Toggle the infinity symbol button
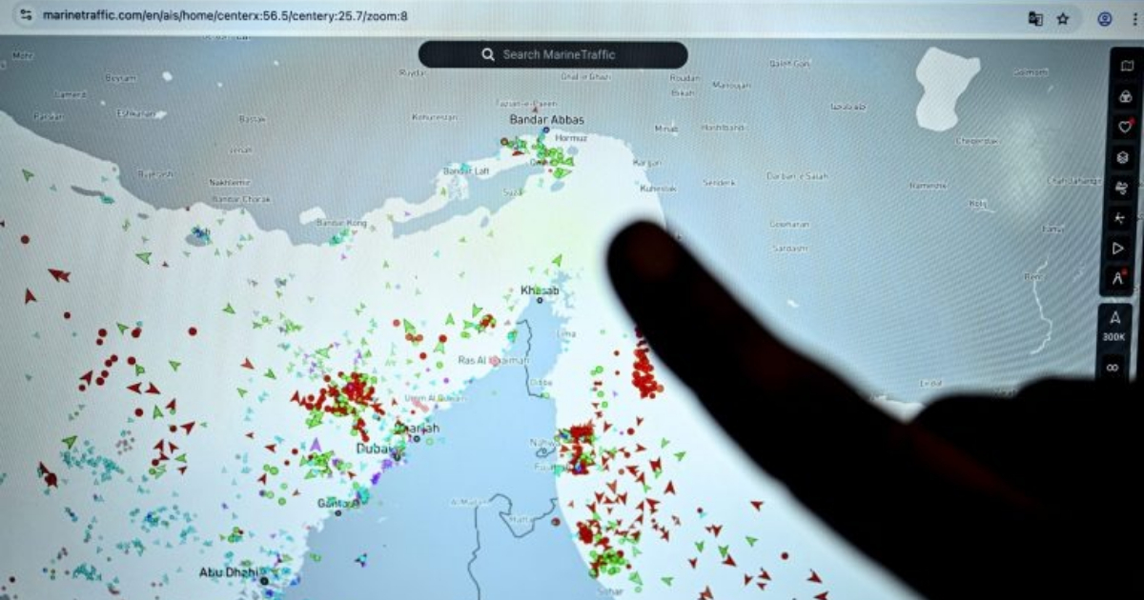Image resolution: width=1144 pixels, height=600 pixels. point(1113,367)
